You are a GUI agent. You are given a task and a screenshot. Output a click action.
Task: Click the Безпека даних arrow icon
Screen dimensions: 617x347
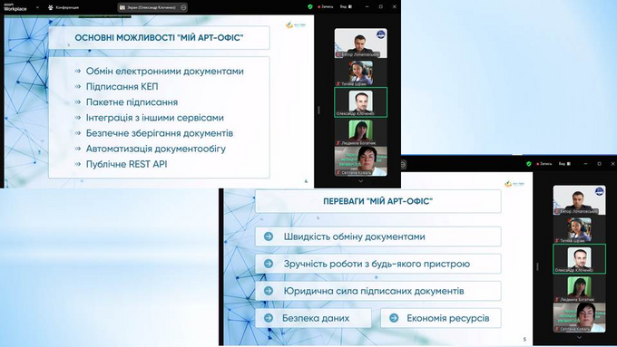(269, 318)
